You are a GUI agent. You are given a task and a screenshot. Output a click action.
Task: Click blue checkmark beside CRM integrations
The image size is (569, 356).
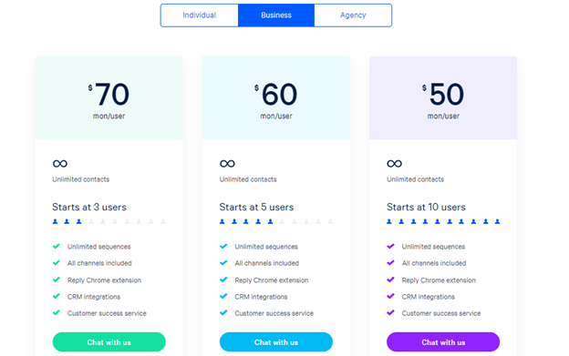223,296
